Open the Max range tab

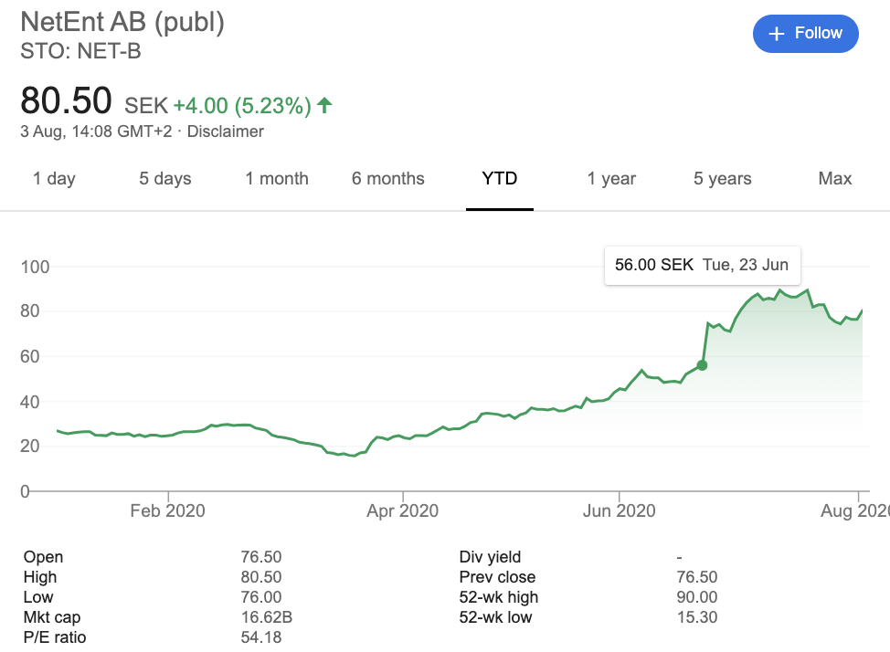(x=835, y=179)
